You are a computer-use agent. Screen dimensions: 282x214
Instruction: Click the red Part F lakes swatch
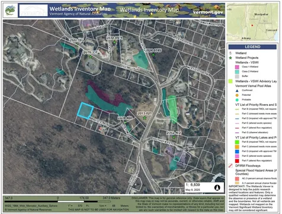point(237,161)
